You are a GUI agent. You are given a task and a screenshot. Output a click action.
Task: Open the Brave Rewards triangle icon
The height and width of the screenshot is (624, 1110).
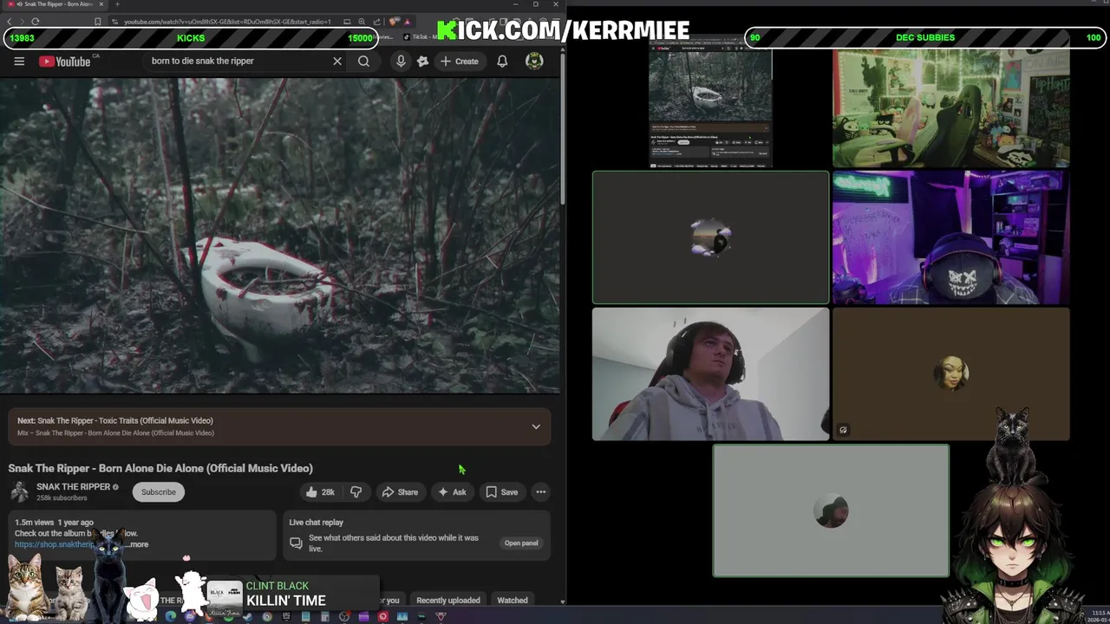point(408,22)
